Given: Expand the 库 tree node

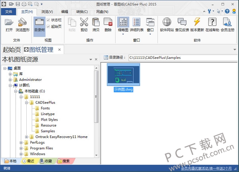Looking at the screenshot, I should (x=10, y=74).
